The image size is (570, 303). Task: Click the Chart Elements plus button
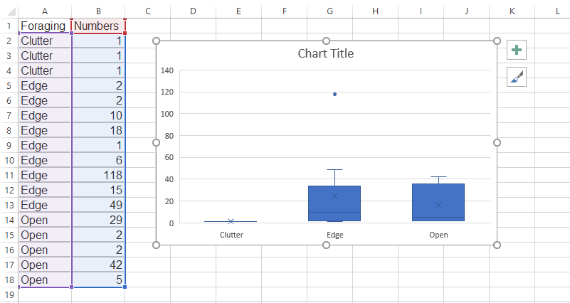pos(517,51)
